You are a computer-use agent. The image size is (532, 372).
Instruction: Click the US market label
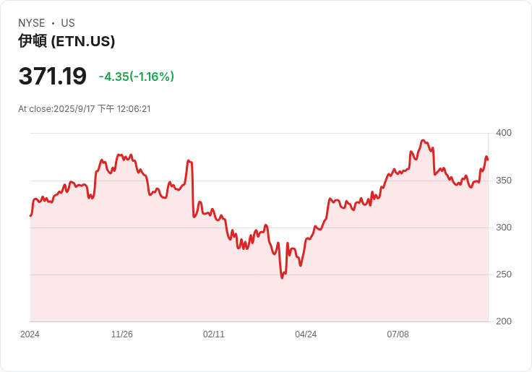pos(68,23)
